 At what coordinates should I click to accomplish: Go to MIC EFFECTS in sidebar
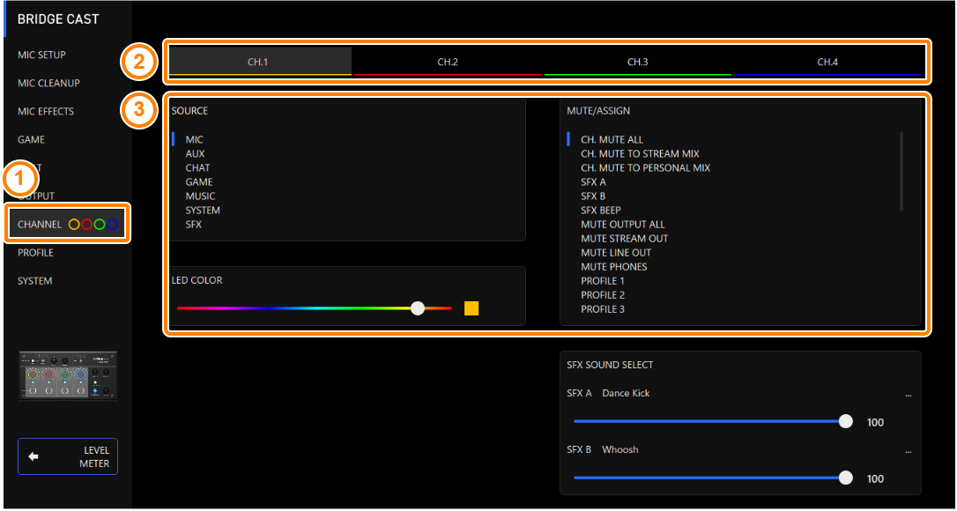click(46, 111)
